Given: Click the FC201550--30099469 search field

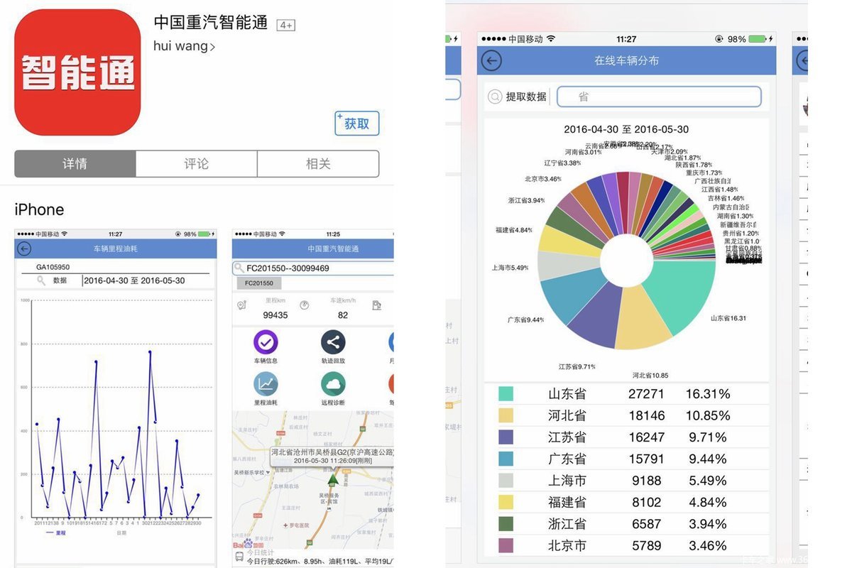Looking at the screenshot, I should click(x=316, y=268).
